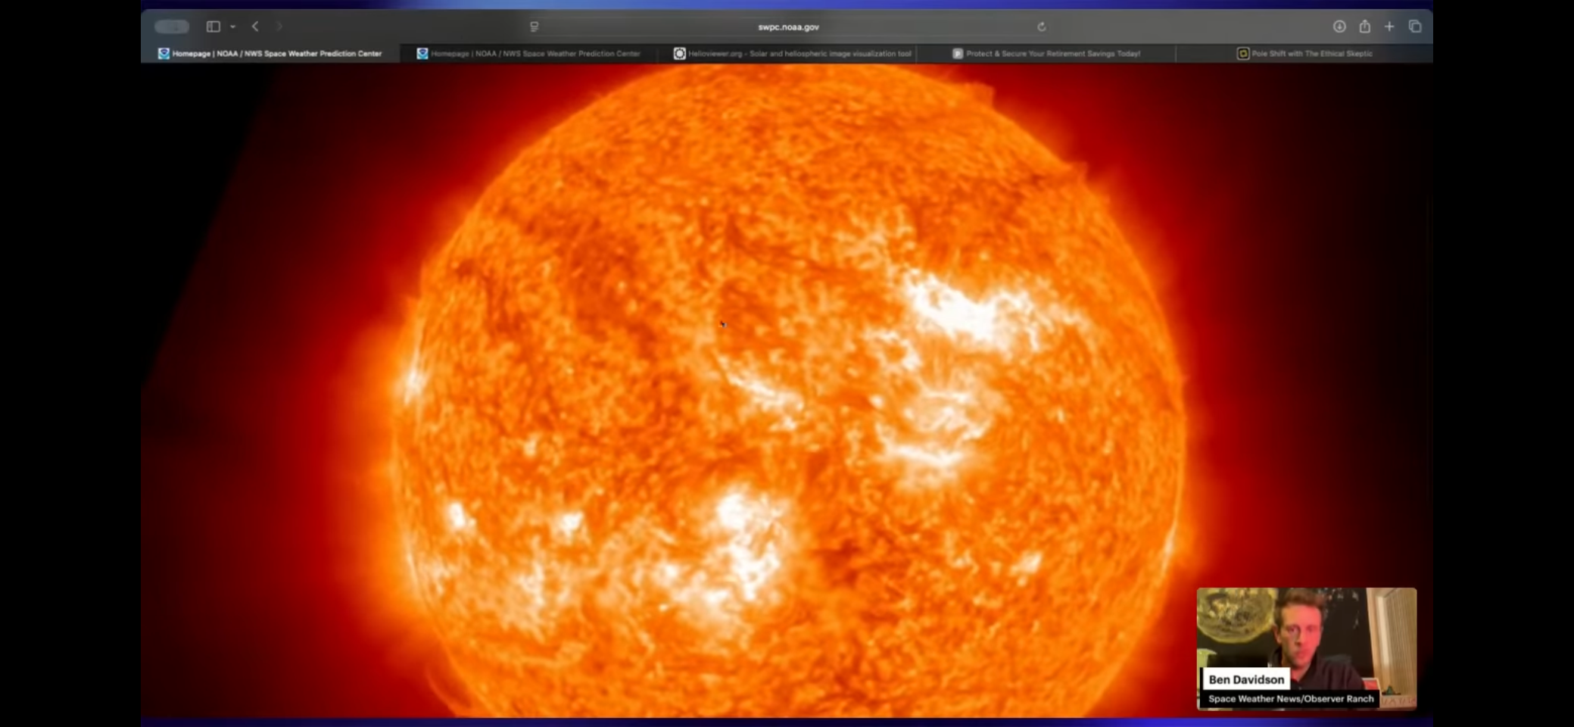
Task: Click the Pole Shift tab favicon
Action: click(1243, 54)
